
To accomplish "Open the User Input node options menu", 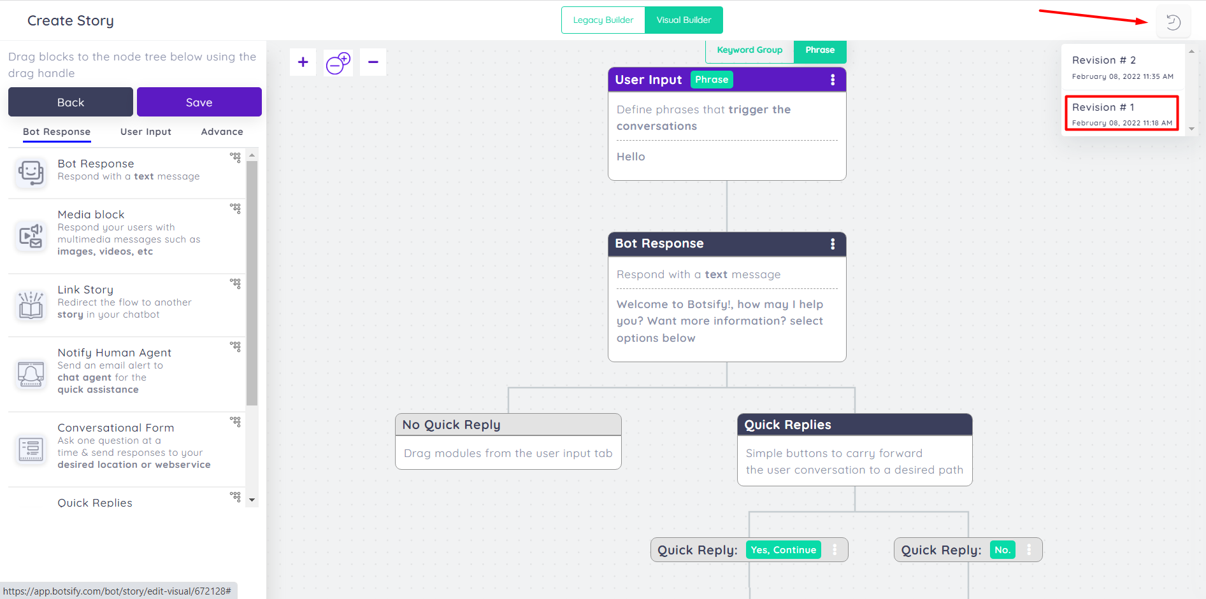I will (x=832, y=80).
